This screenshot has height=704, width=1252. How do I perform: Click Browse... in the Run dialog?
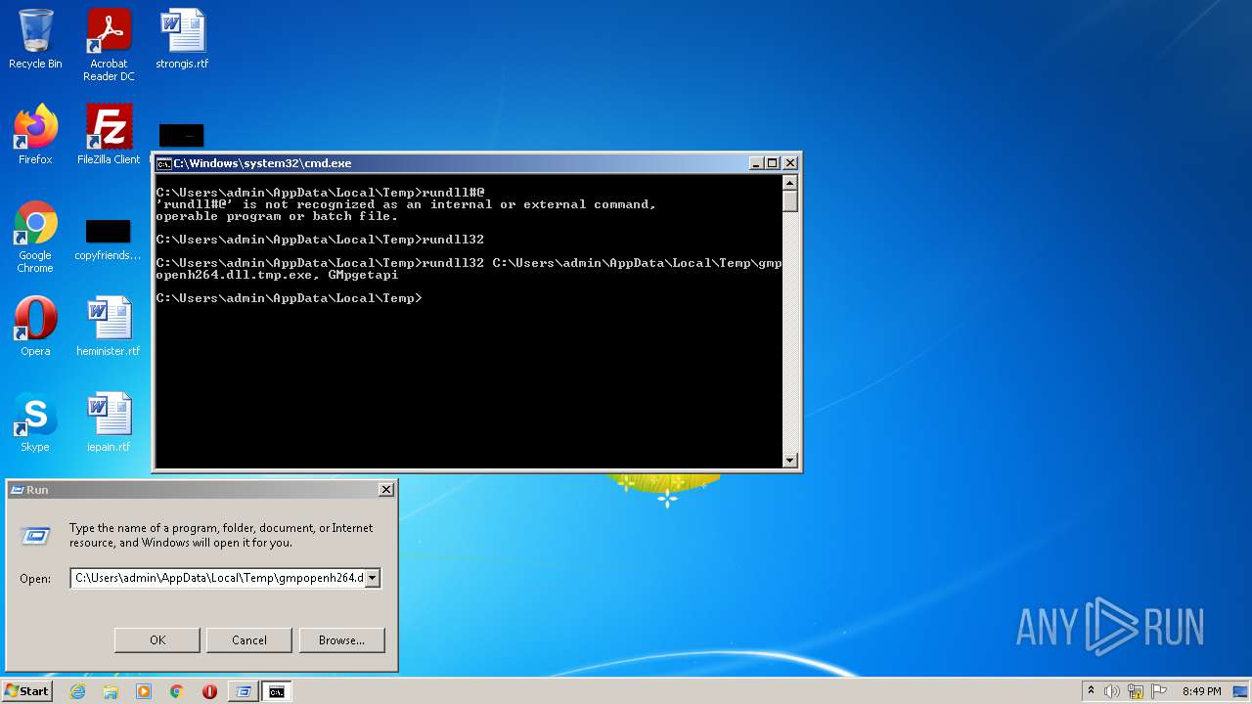[x=341, y=640]
